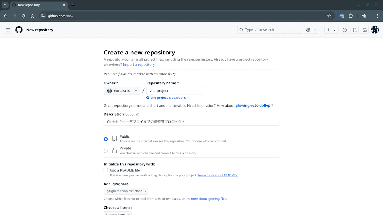This screenshot has width=383, height=215.
Task: Select the Private radio button
Action: click(106, 151)
